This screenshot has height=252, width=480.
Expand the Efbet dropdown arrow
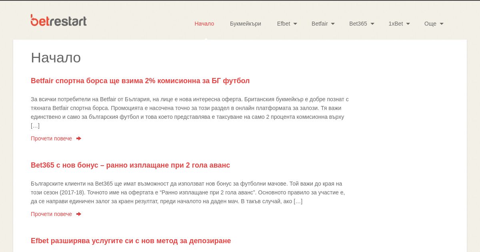pos(295,24)
